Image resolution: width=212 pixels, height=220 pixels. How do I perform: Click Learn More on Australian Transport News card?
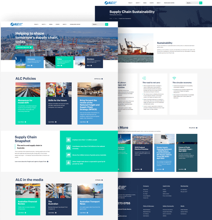(84, 213)
